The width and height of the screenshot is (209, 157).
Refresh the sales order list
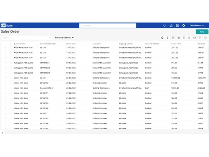pos(189,38)
